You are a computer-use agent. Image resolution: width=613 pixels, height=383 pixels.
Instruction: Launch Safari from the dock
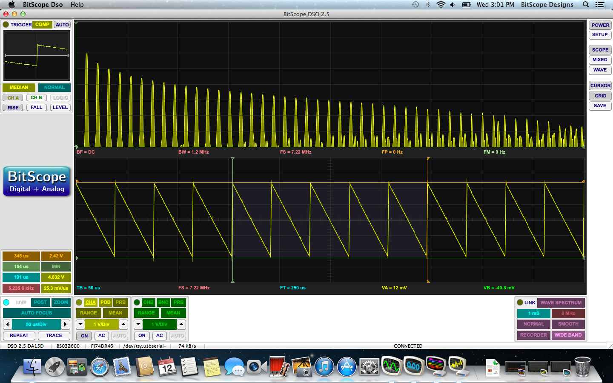point(100,366)
